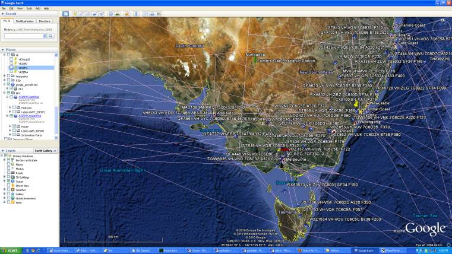This screenshot has width=452, height=254.
Task: Toggle the Borders and Labels checkbox
Action: click(x=9, y=160)
